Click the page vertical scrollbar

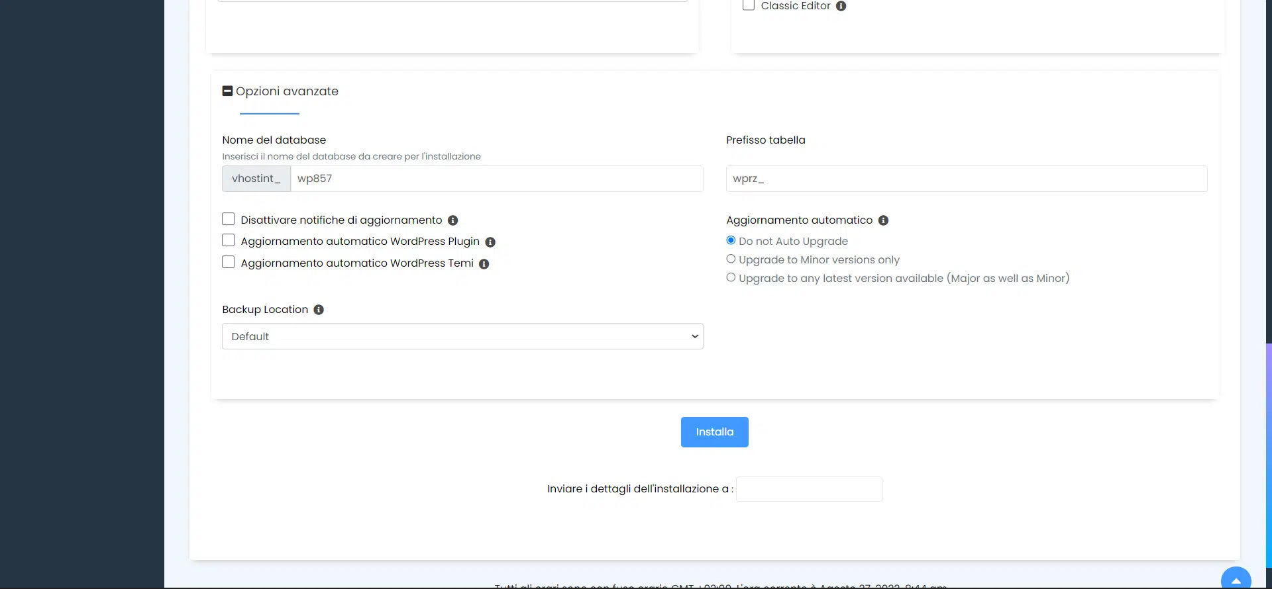coord(1269,455)
